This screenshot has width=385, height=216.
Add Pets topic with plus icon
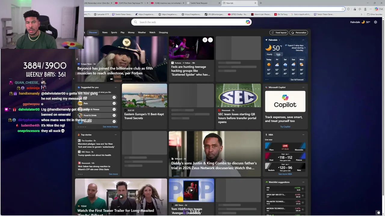[114, 103]
